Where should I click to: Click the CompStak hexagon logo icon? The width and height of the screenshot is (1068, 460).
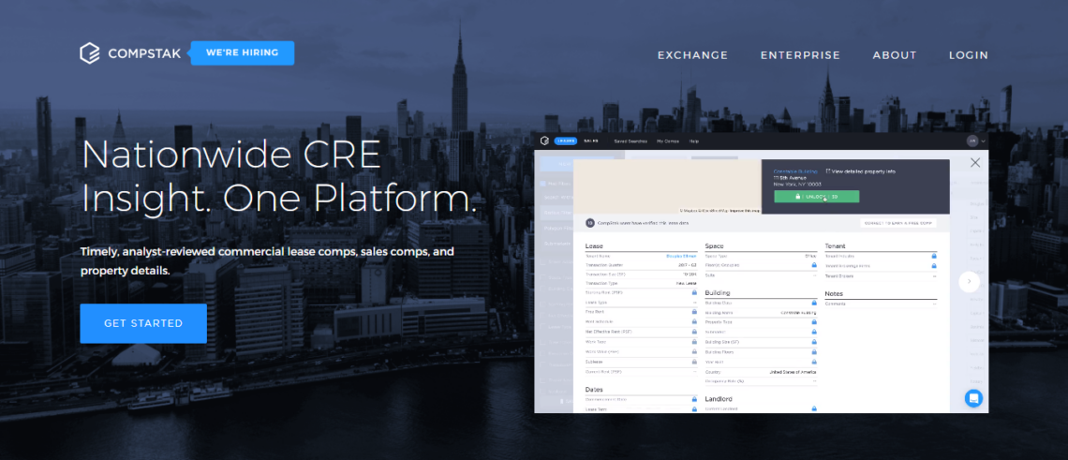tap(90, 53)
